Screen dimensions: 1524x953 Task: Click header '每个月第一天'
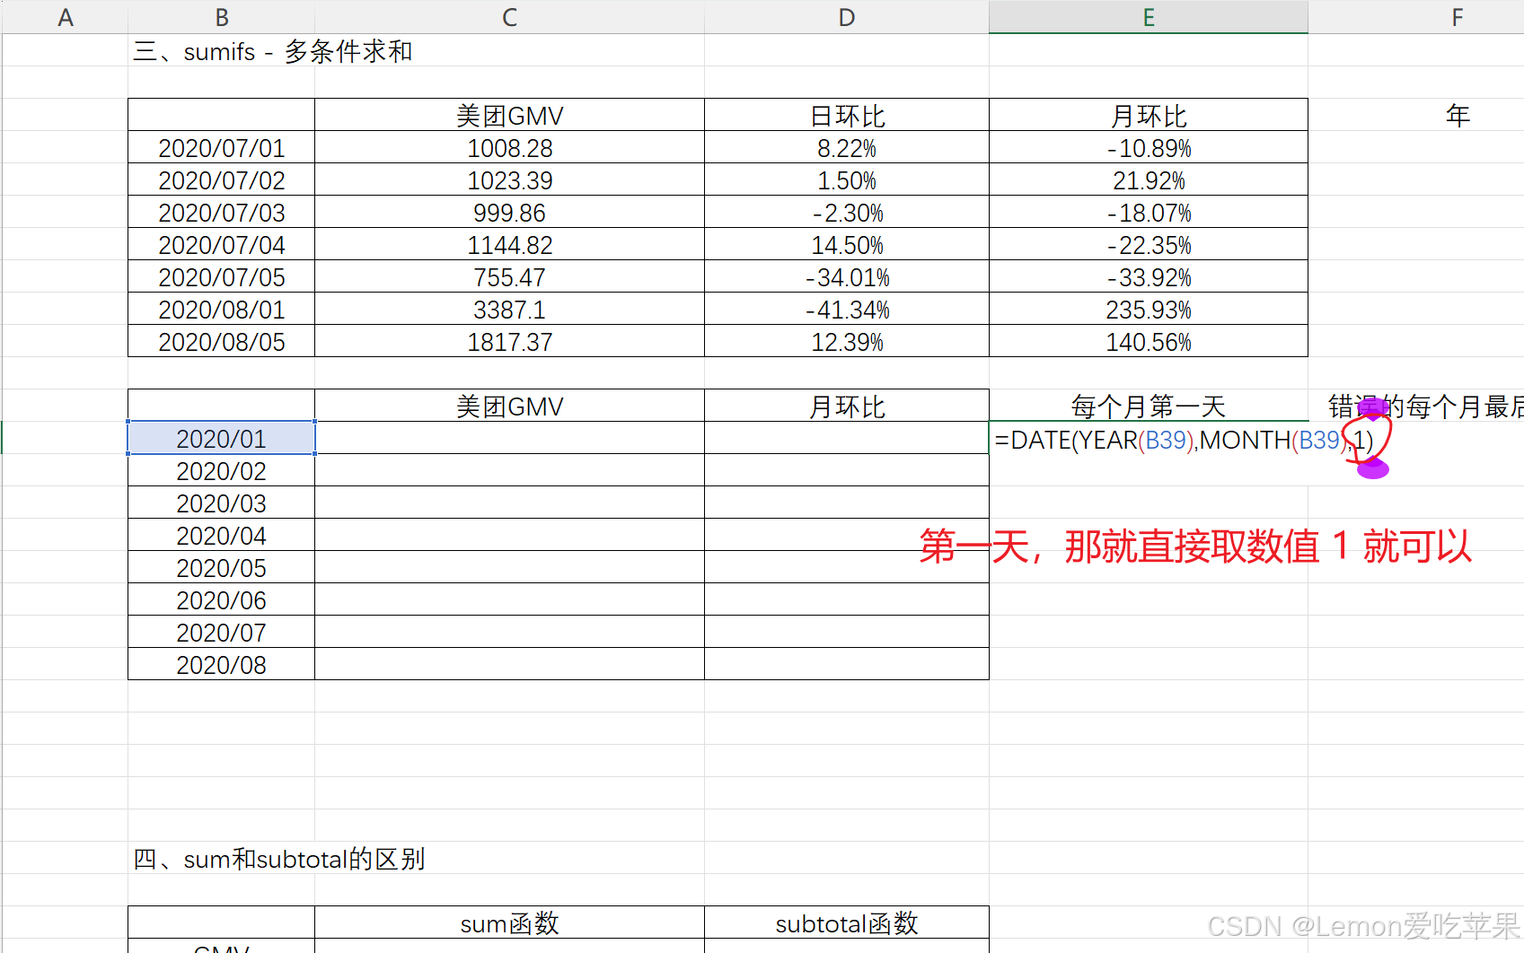coord(1149,406)
